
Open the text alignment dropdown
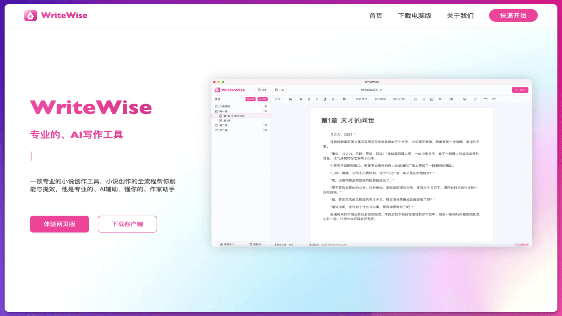[441, 99]
